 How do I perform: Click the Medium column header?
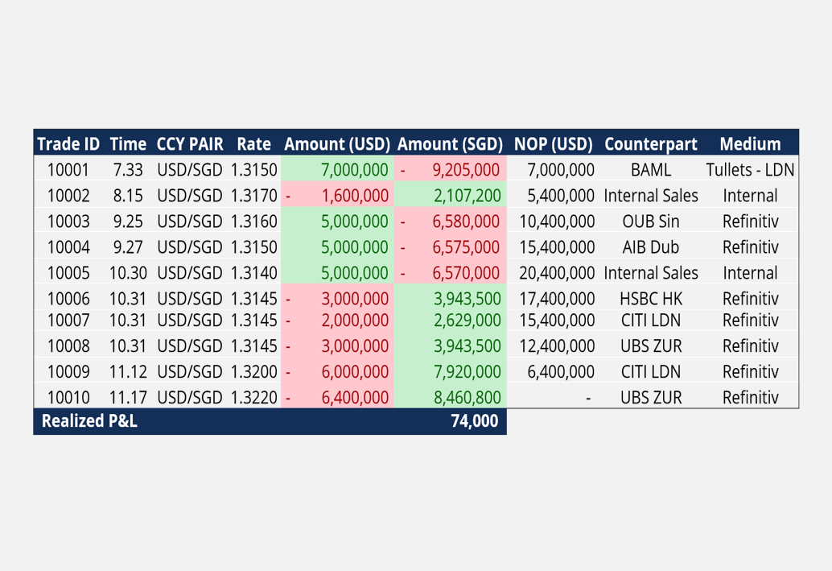(750, 144)
